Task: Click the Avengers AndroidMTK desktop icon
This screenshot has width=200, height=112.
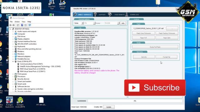Action: [x=20, y=102]
